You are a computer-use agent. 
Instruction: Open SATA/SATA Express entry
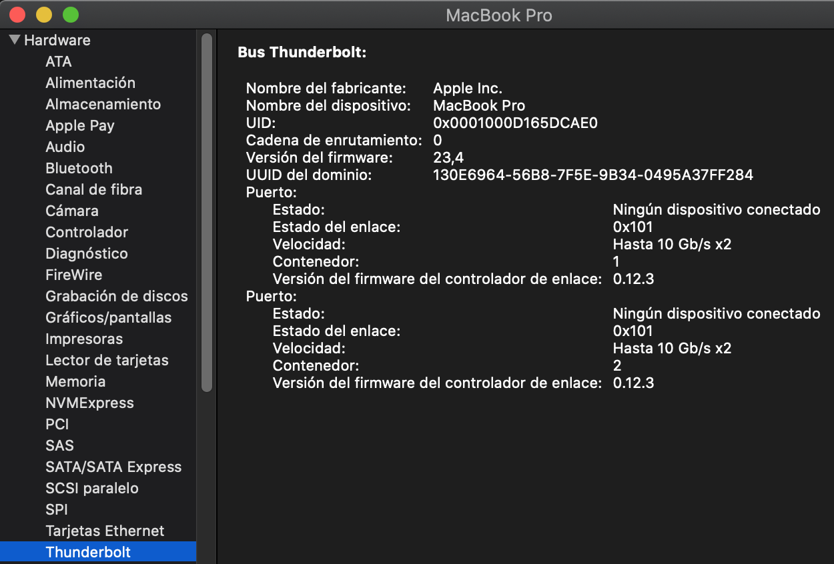click(113, 467)
